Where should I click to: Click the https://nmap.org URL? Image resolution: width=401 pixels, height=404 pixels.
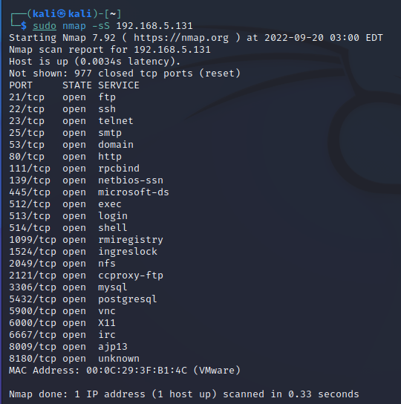pos(181,38)
